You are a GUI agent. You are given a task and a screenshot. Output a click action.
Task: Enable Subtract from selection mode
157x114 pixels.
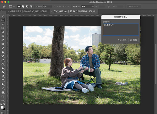pyautogui.click(x=27, y=7)
